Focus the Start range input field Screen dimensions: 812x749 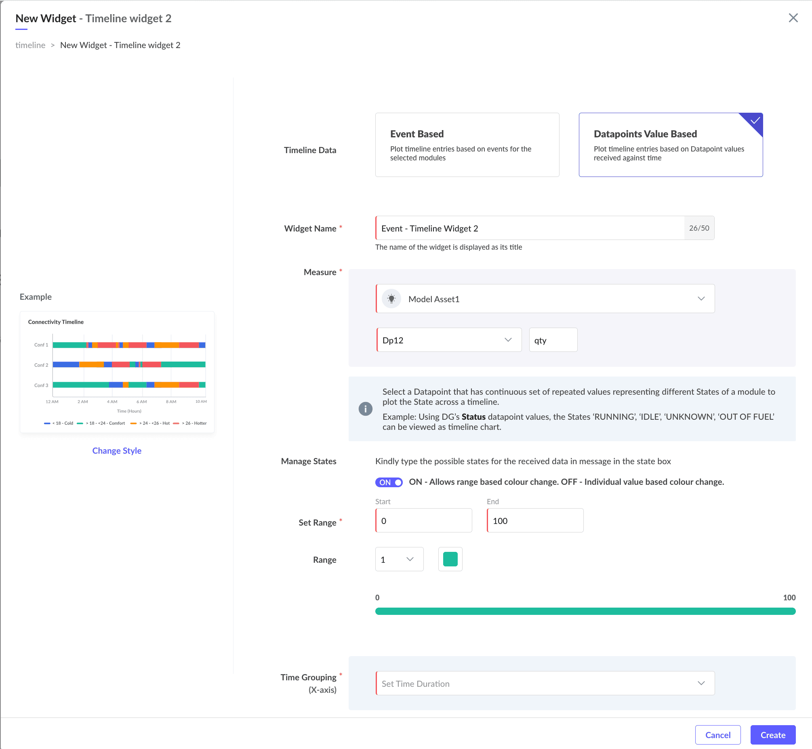pyautogui.click(x=423, y=521)
